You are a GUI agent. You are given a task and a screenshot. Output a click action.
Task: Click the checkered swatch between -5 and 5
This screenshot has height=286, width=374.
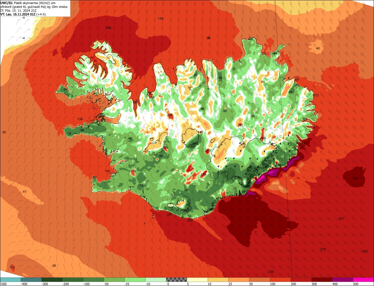point(176,280)
